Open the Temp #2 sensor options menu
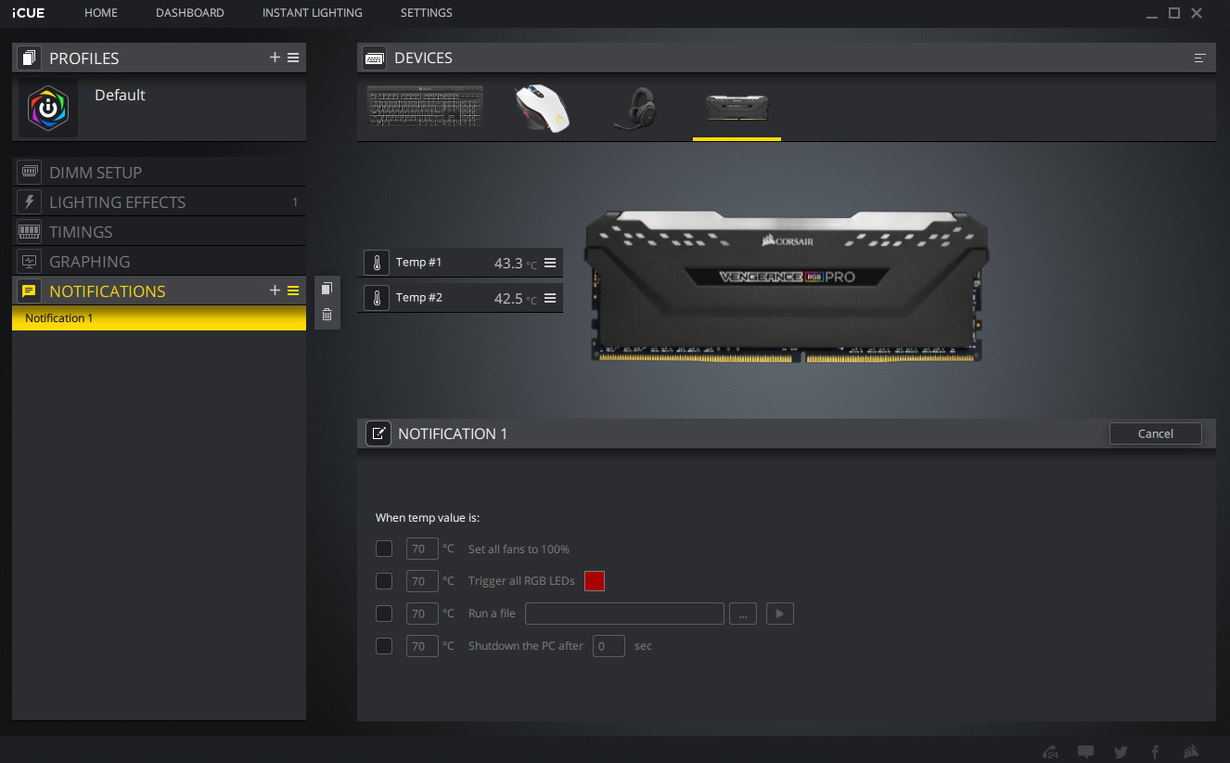This screenshot has width=1230, height=763. 550,298
